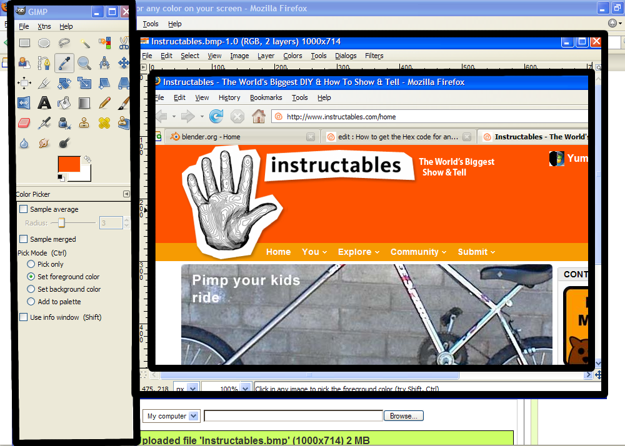Open the 100% zoom dropdown in status bar

pos(246,389)
